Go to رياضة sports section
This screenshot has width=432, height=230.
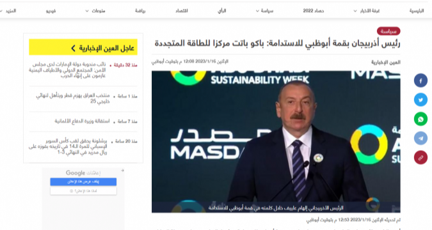click(140, 11)
